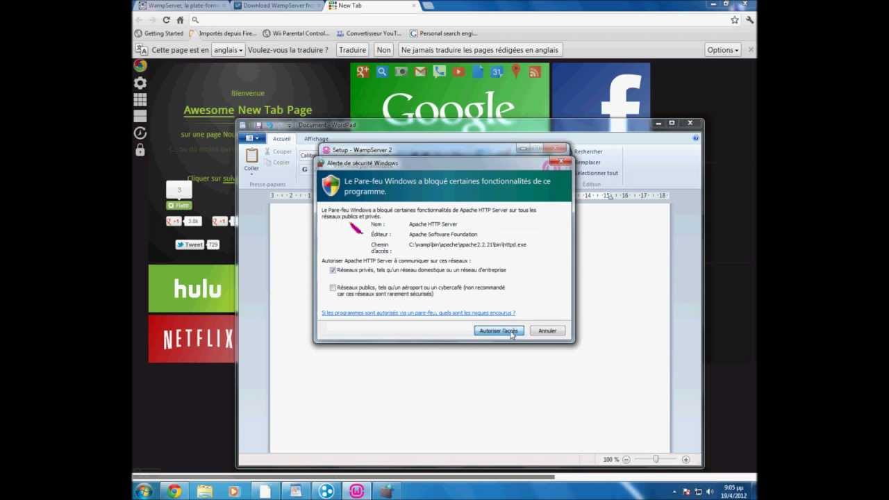Click the WordPad zoom slider handle
This screenshot has width=889, height=500.
point(656,459)
